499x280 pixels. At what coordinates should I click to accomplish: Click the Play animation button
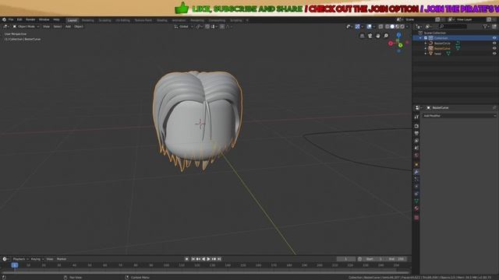click(x=209, y=259)
